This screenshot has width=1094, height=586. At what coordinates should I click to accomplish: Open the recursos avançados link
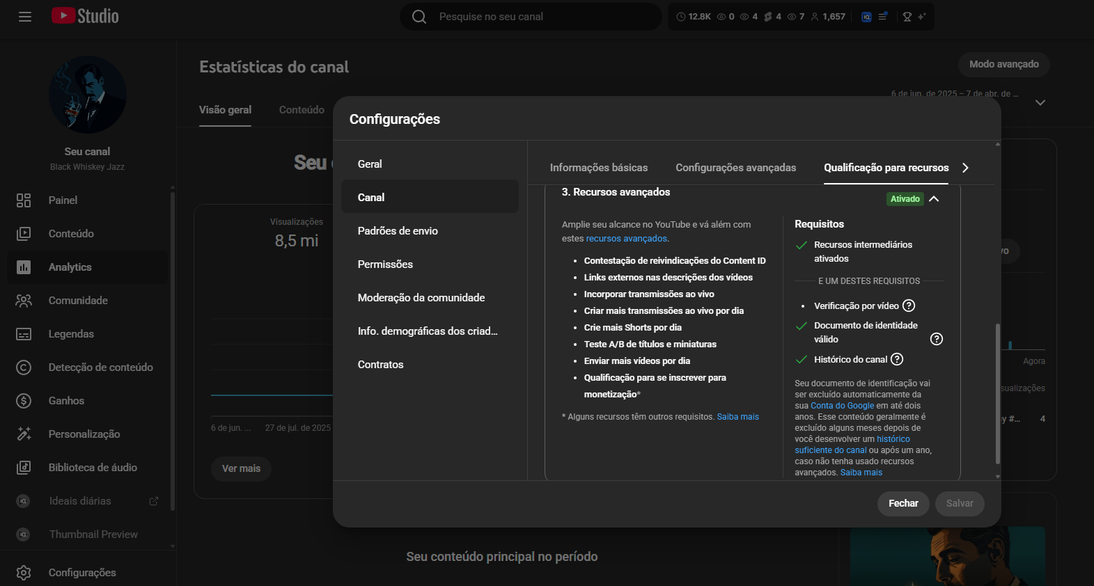point(626,239)
